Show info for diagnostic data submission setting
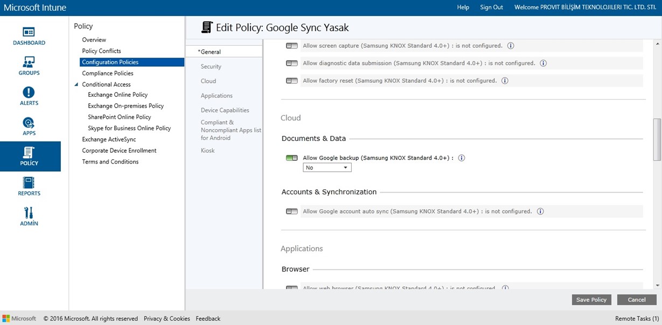The width and height of the screenshot is (662, 325). pyautogui.click(x=543, y=63)
